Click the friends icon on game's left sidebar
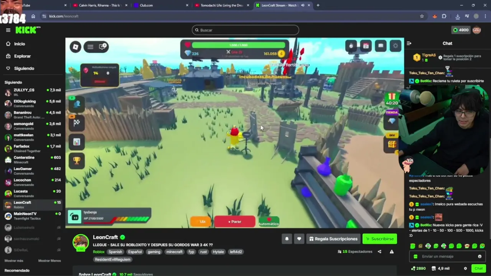 point(77,103)
